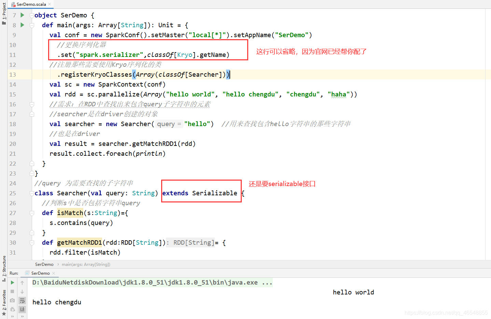This screenshot has width=491, height=319.
Task: Collapse object SerDemo fold marker at line 7
Action: point(32,15)
